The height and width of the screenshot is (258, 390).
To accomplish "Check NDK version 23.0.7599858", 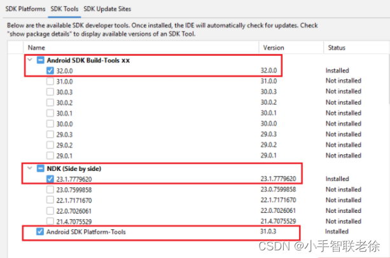I will pyautogui.click(x=50, y=190).
